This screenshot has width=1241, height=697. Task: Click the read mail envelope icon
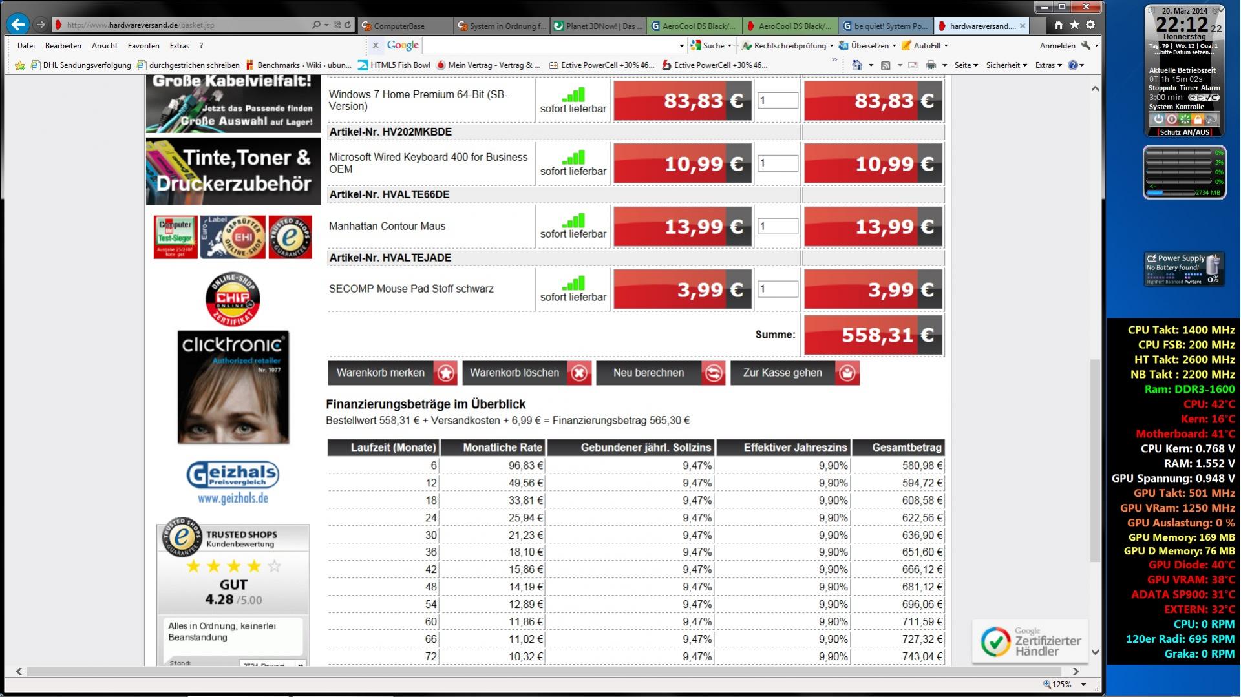pyautogui.click(x=913, y=65)
